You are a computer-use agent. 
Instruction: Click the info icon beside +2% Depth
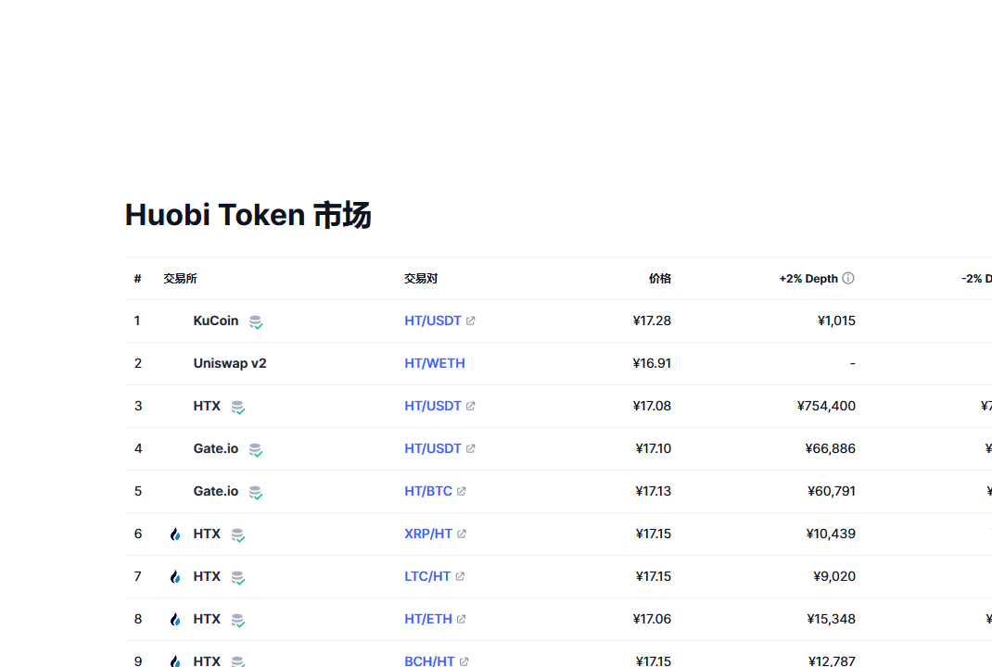[x=848, y=278]
